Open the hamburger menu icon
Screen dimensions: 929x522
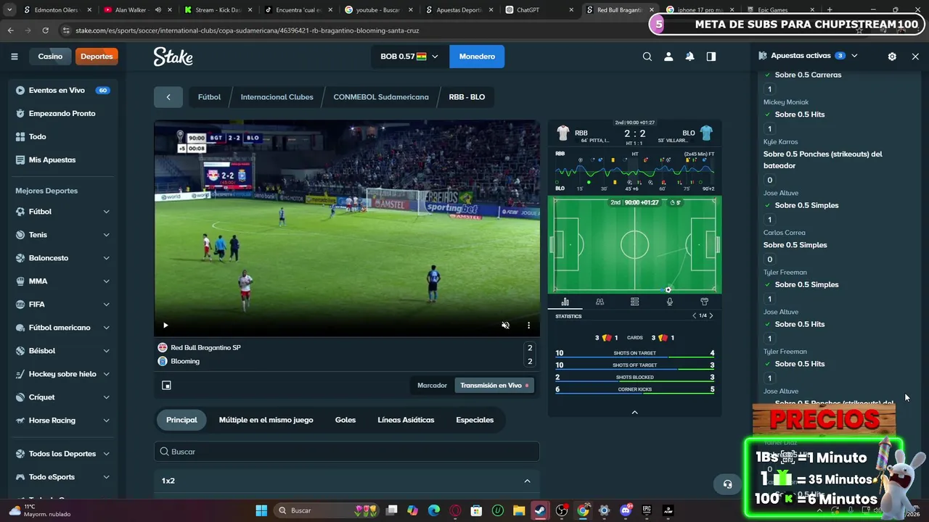tap(14, 57)
